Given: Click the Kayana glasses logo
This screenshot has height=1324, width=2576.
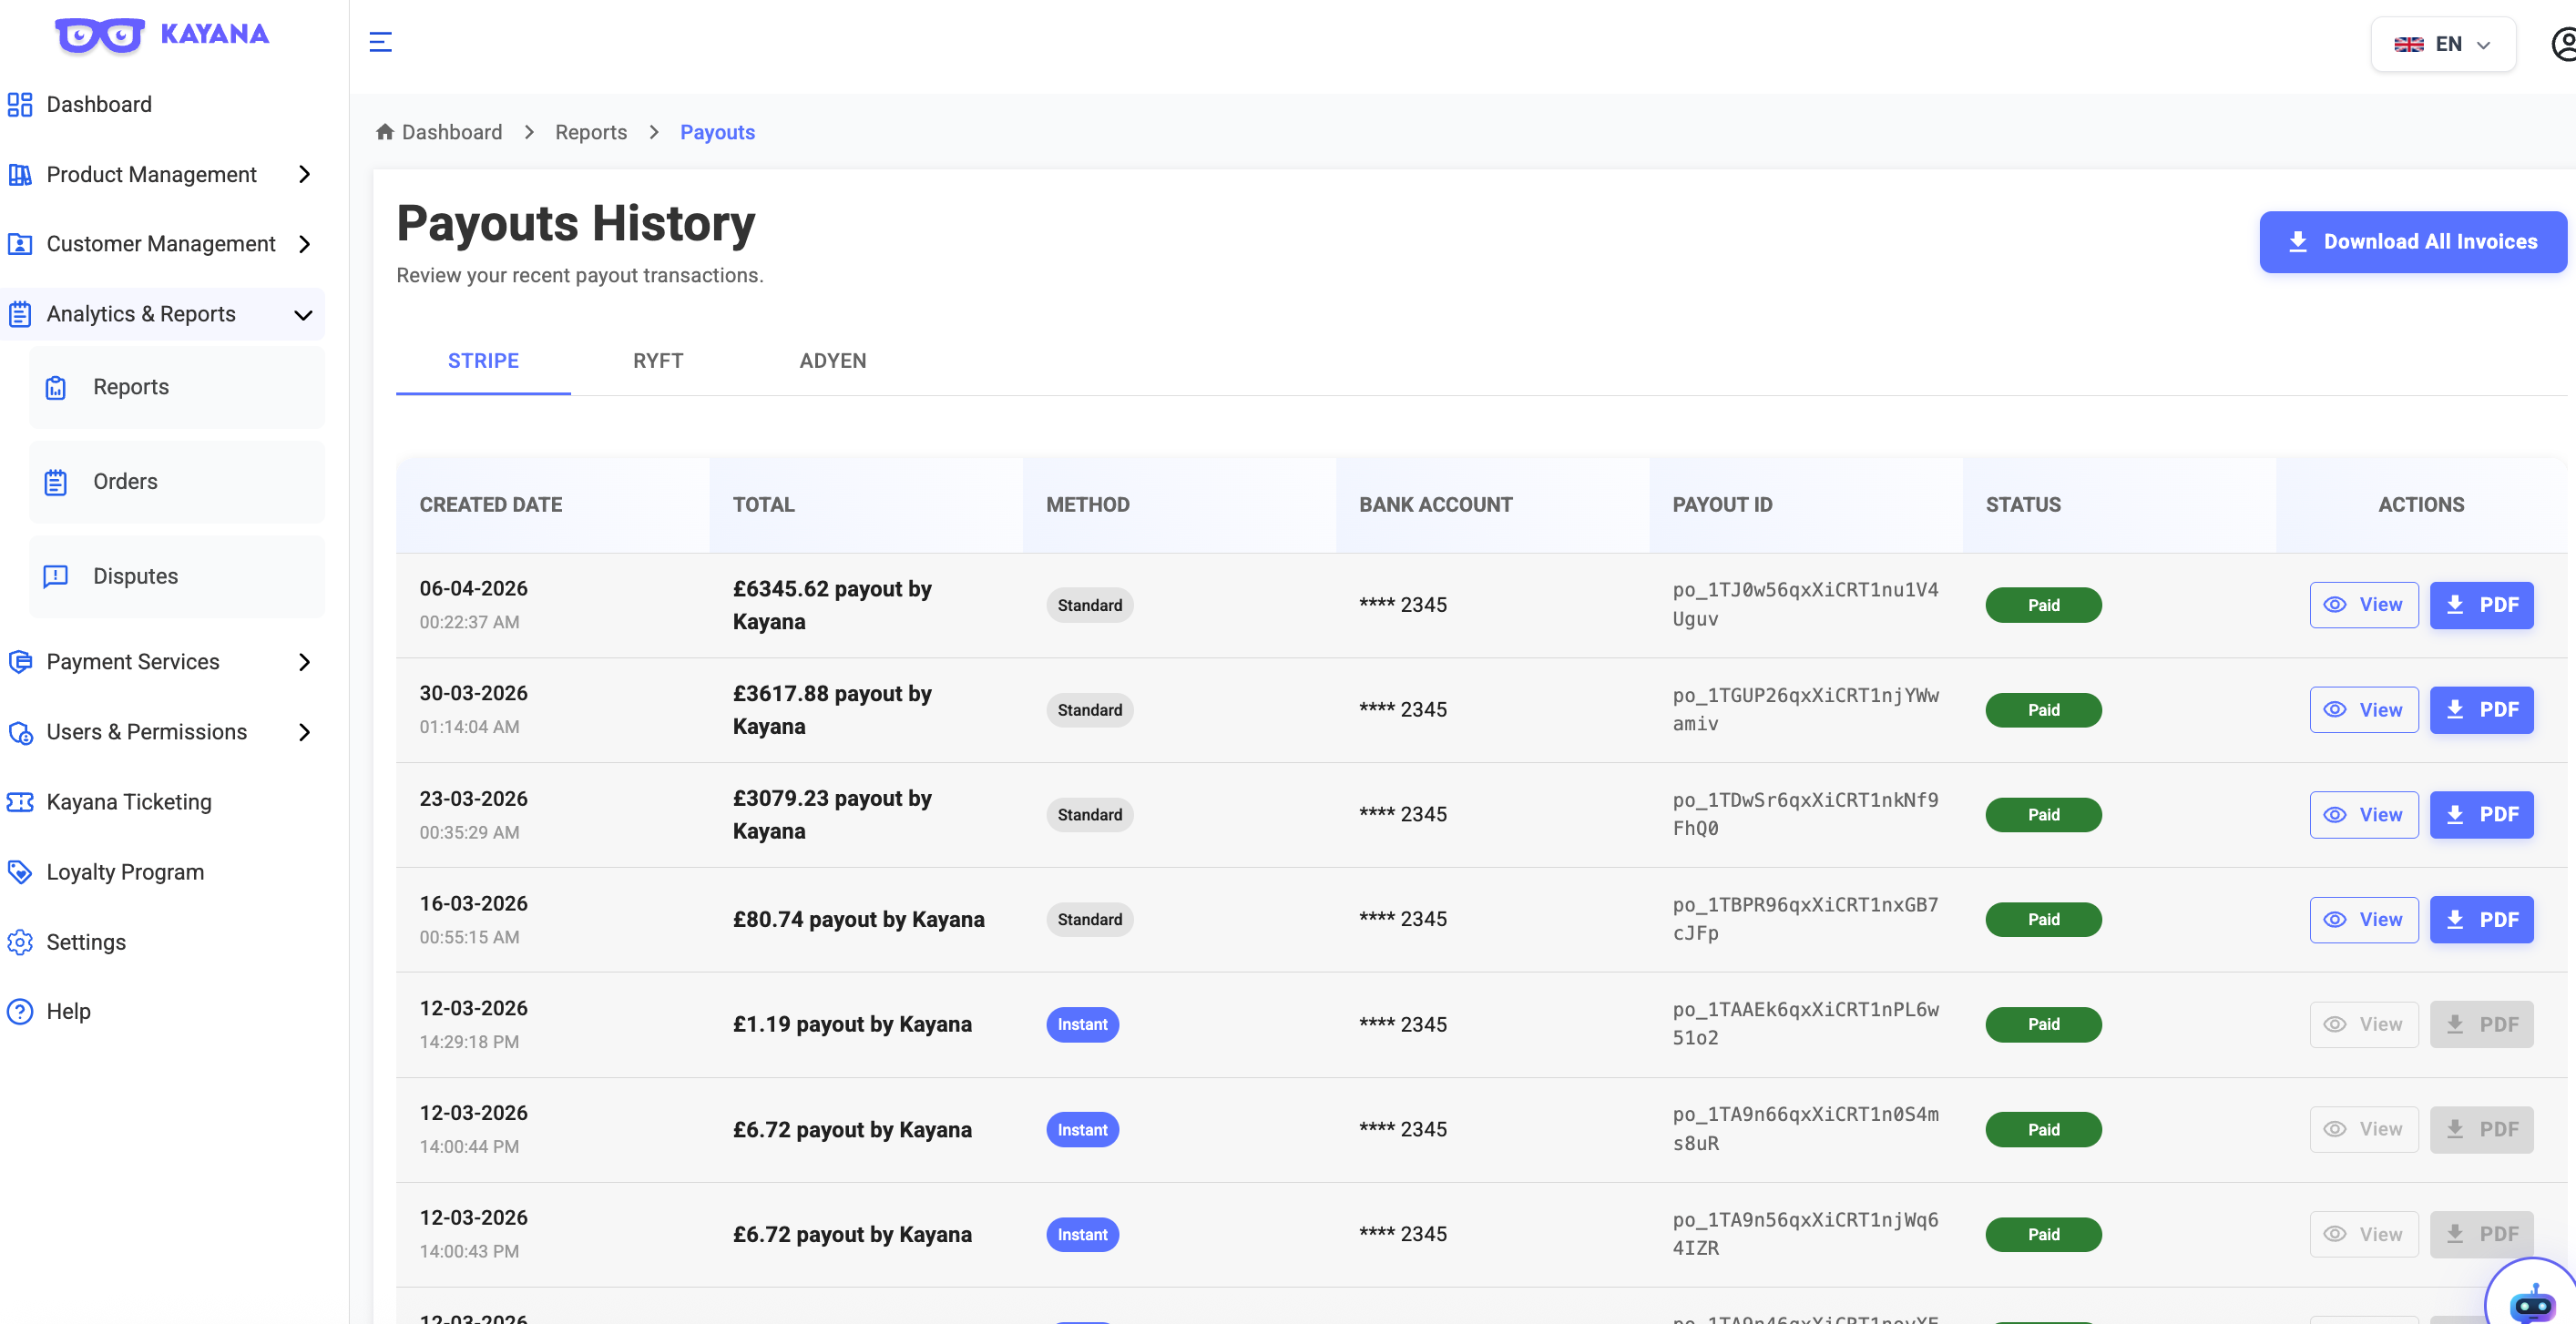Looking at the screenshot, I should click(100, 35).
